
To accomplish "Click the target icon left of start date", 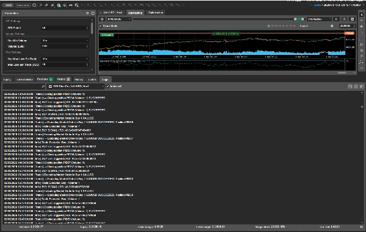I will pos(102,19).
